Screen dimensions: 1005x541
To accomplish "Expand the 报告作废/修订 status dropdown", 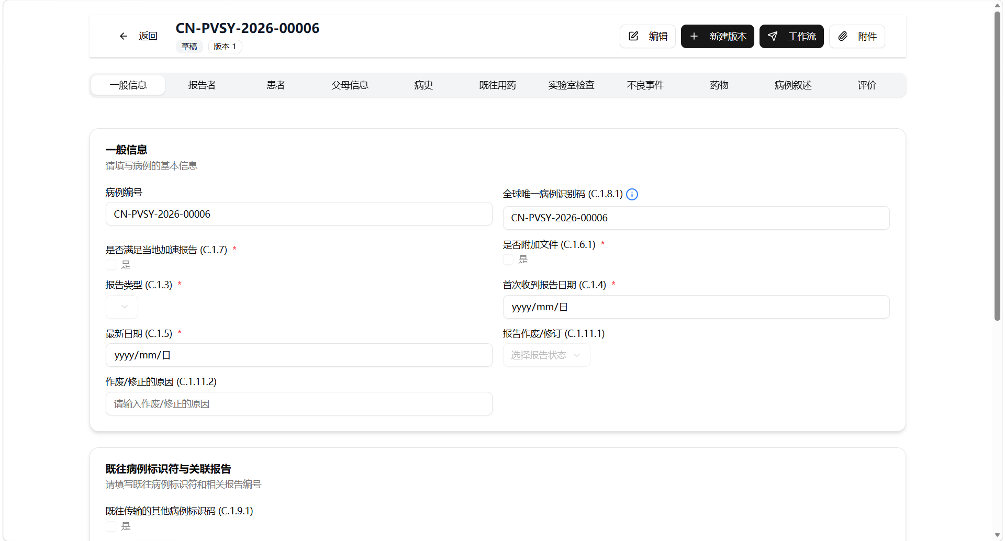I will pos(546,355).
